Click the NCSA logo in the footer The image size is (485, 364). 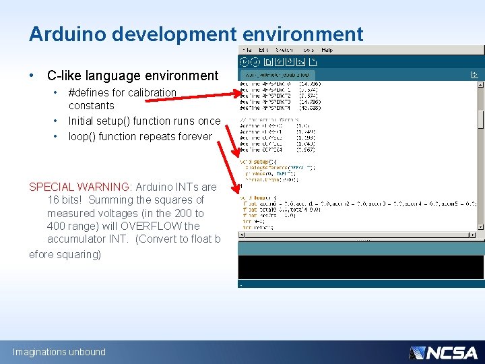(443, 353)
